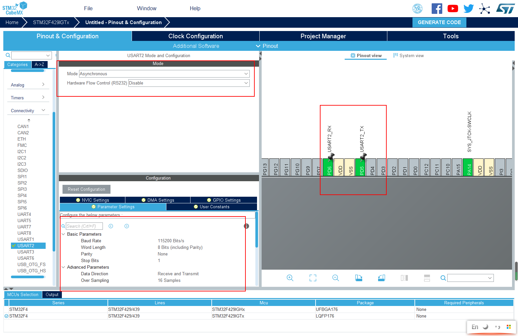This screenshot has width=518, height=336.
Task: Open Hardware Flow Control dropdown
Action: click(189, 83)
